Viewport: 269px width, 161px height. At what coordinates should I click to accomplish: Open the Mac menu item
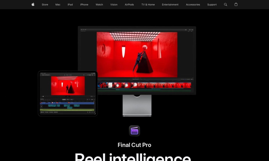coord(58,5)
